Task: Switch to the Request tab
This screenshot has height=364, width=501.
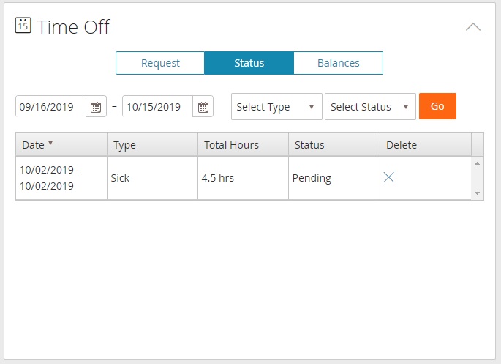Action: point(160,63)
